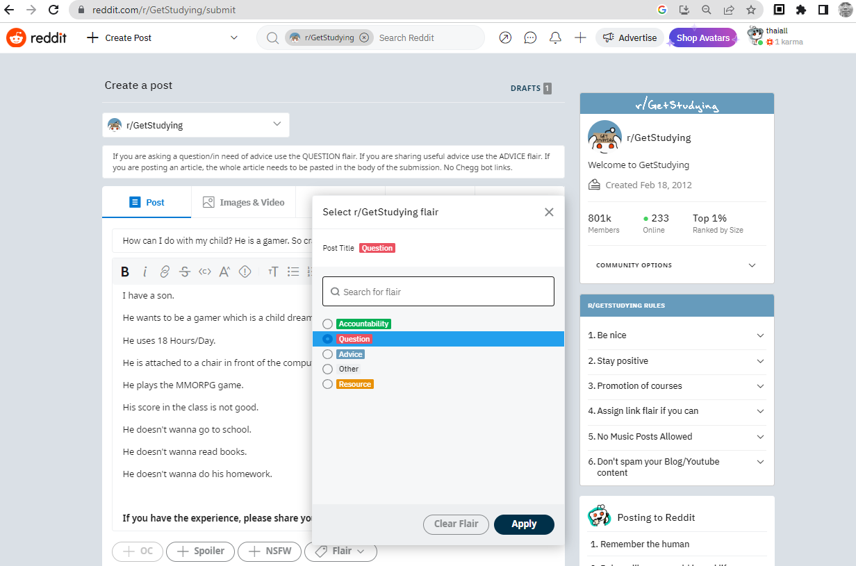Close the flair selection dialog
The width and height of the screenshot is (856, 566).
point(549,213)
